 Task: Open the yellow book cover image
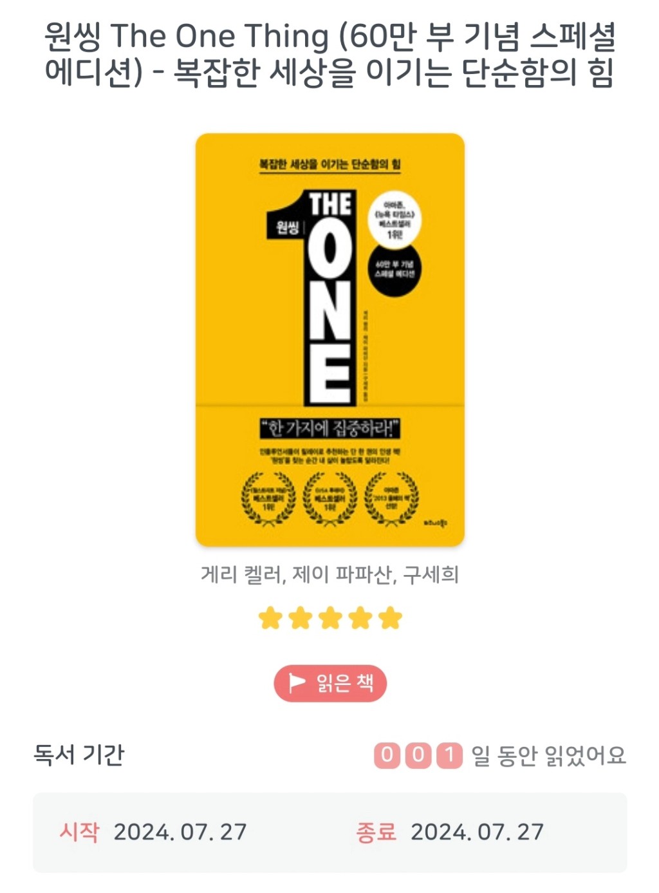point(330,340)
